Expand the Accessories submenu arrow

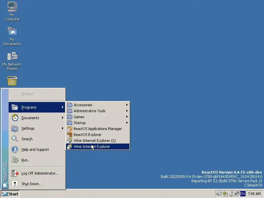tap(127, 105)
